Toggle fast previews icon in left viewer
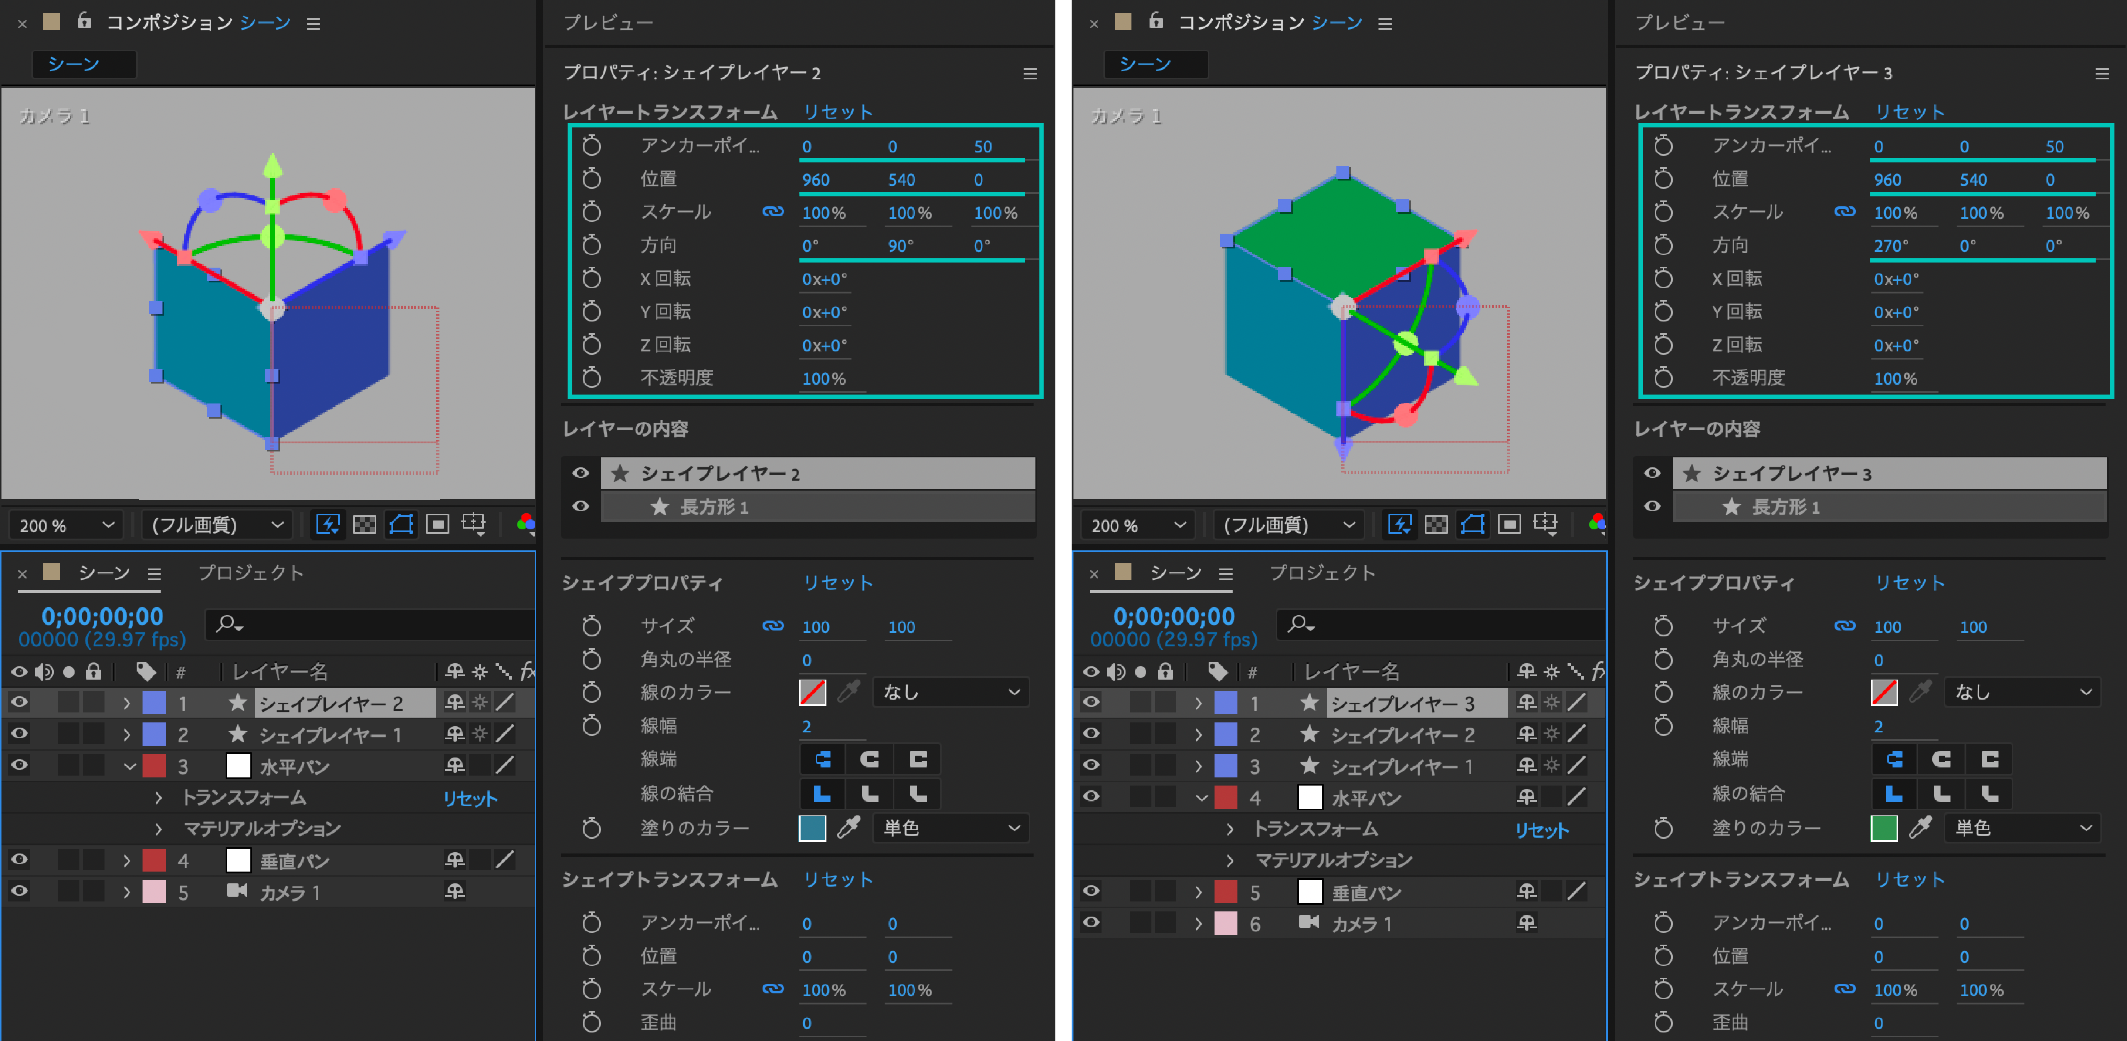The width and height of the screenshot is (2127, 1041). tap(328, 525)
